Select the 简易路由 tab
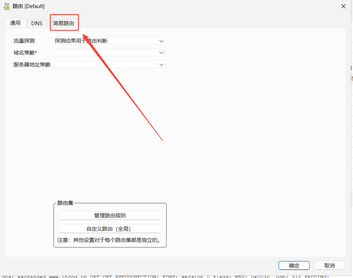 (64, 23)
